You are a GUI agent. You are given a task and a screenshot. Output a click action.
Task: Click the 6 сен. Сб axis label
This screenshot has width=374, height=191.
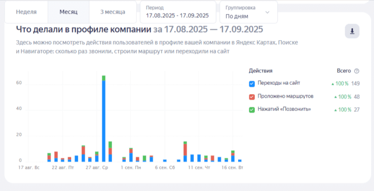point(165,168)
